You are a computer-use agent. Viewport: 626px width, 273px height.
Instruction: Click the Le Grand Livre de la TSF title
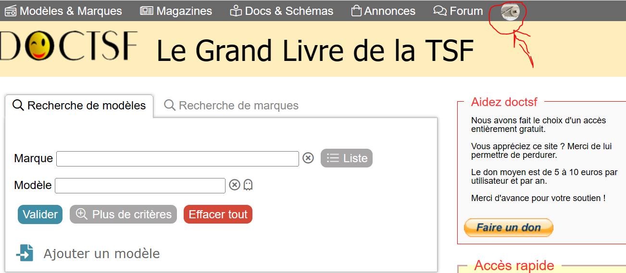(x=315, y=50)
